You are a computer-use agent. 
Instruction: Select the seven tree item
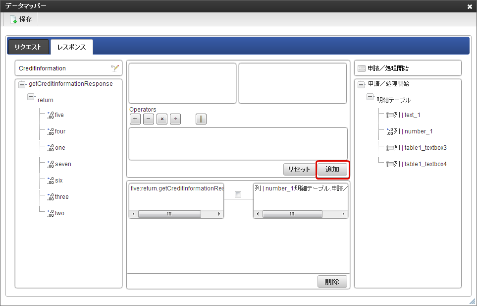point(63,165)
